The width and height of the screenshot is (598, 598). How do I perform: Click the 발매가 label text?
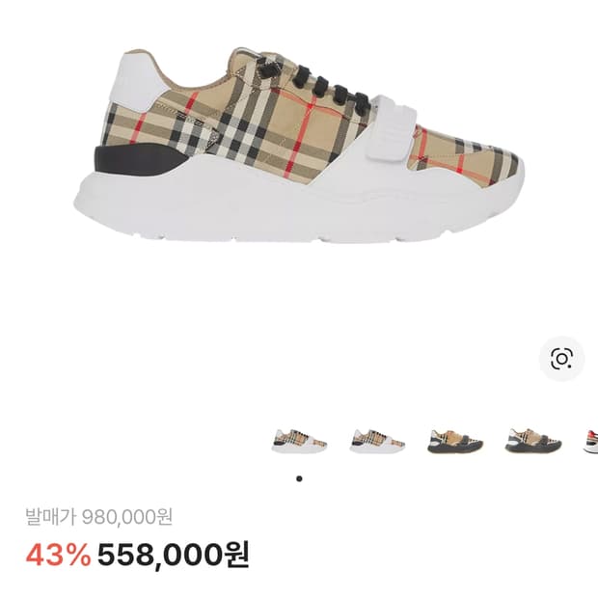coord(51,517)
